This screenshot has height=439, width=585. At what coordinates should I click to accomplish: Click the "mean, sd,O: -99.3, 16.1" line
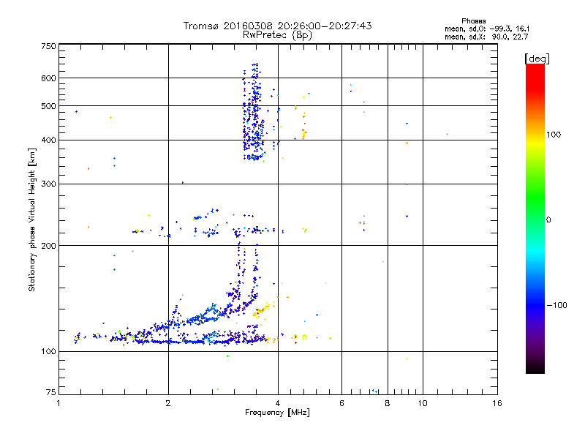pos(487,29)
